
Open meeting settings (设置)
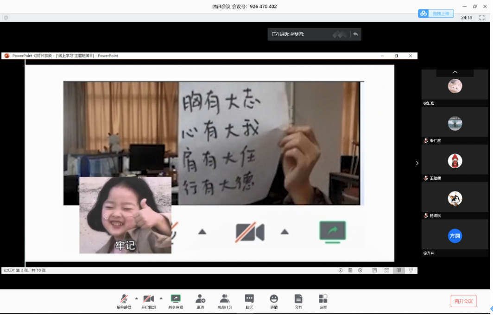point(323,301)
